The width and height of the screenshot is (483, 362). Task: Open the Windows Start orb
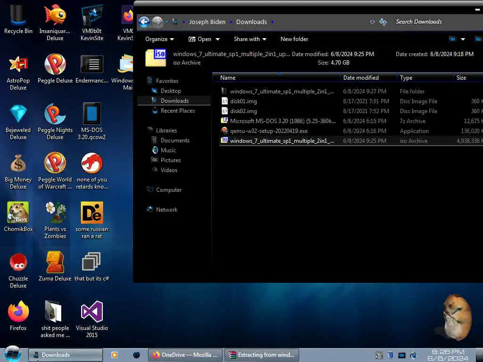point(13,354)
